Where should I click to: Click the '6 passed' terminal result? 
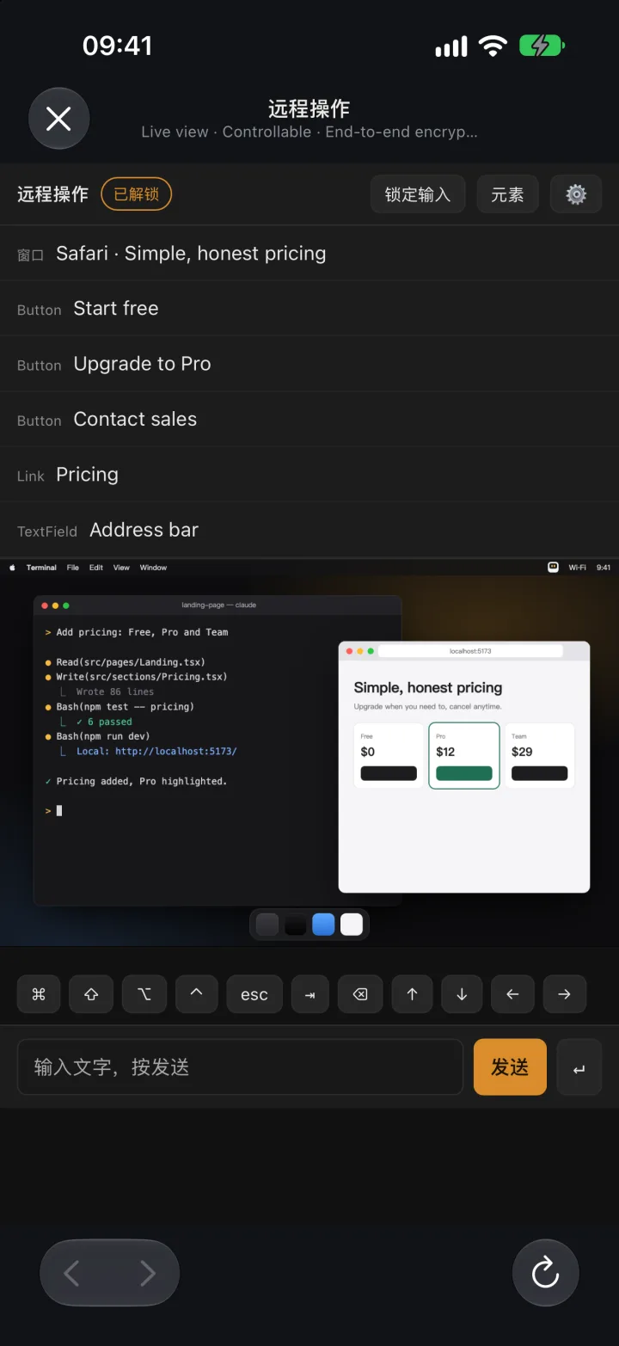110,722
